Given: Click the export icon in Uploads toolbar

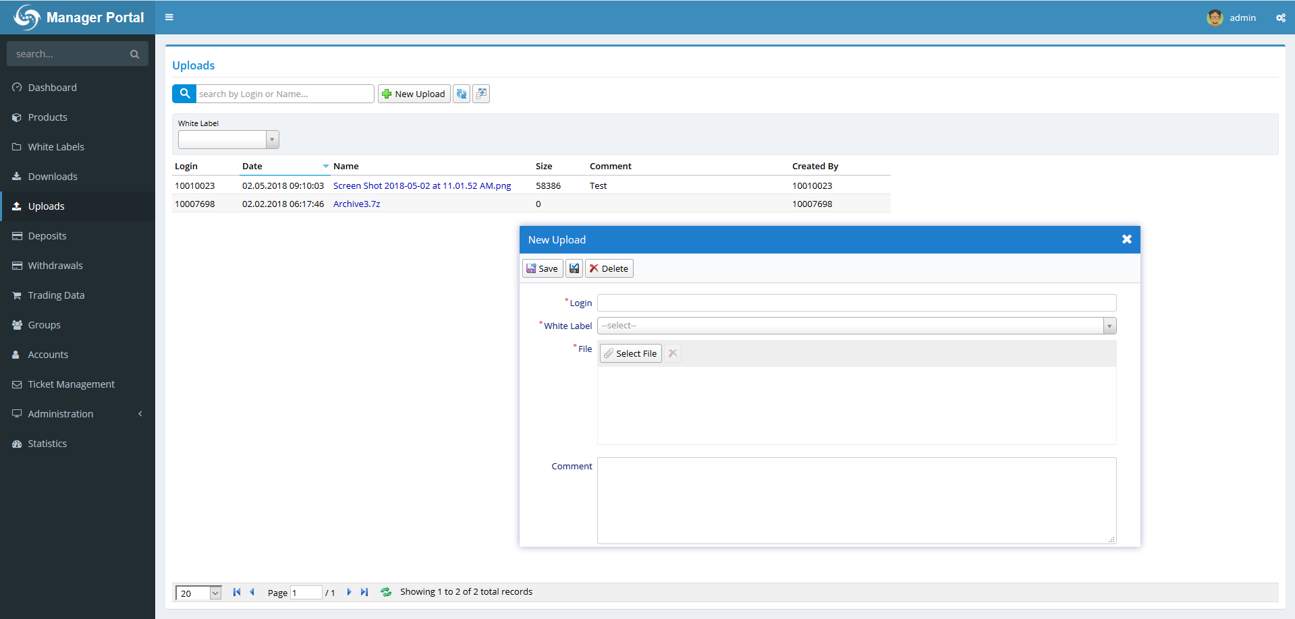Looking at the screenshot, I should [x=481, y=94].
